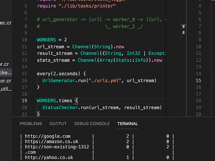Screen dimensions: 215x161
Task: Click 'Int32' type on line 12
Action: pos(133,53)
